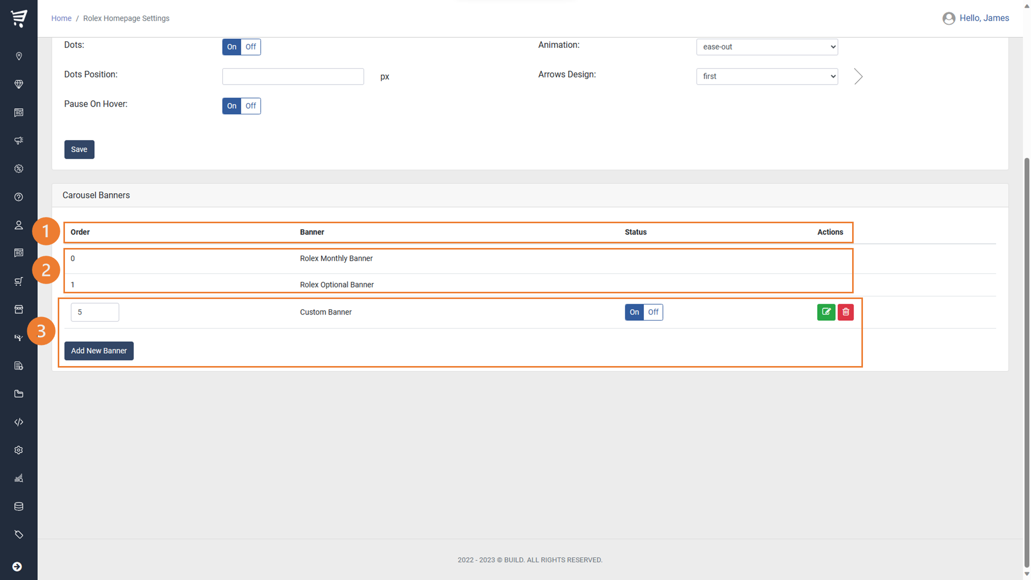
Task: Open the Animation ease-out dropdown
Action: [767, 47]
